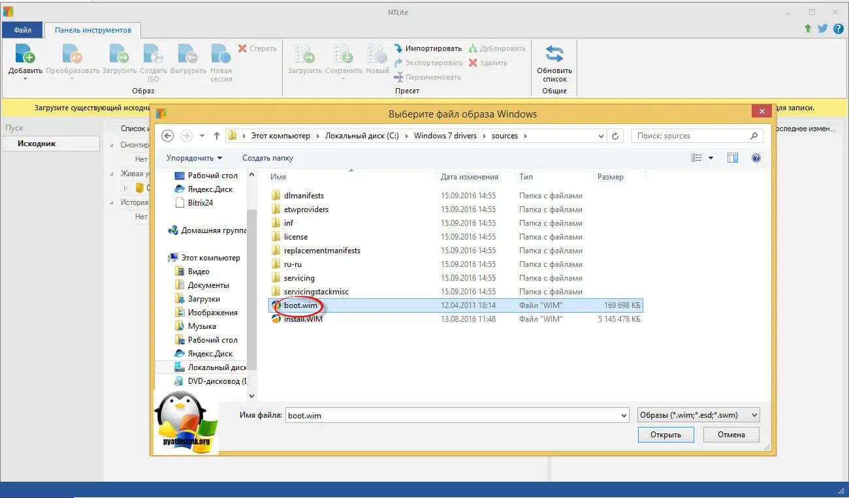Select Bitrix24 in the navigation pane
This screenshot has width=849, height=498.
coord(194,203)
